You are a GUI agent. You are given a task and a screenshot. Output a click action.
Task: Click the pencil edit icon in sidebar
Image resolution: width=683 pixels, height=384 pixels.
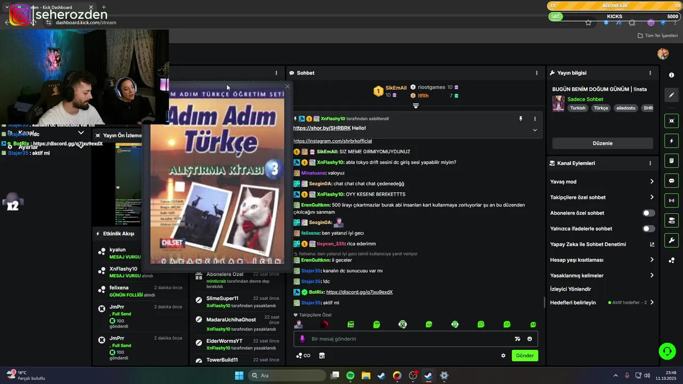pyautogui.click(x=671, y=95)
